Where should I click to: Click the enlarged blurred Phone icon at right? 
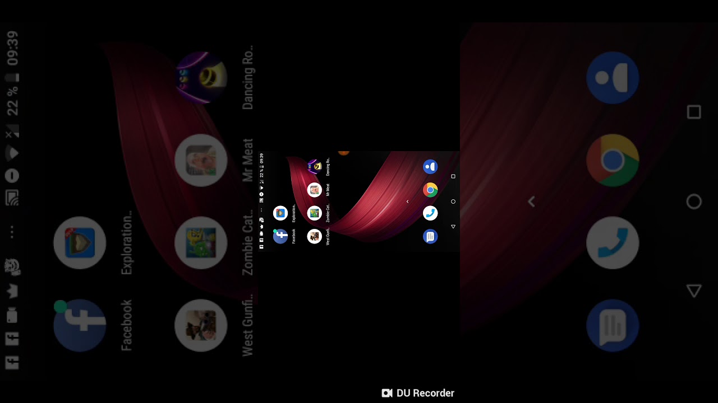(x=613, y=243)
